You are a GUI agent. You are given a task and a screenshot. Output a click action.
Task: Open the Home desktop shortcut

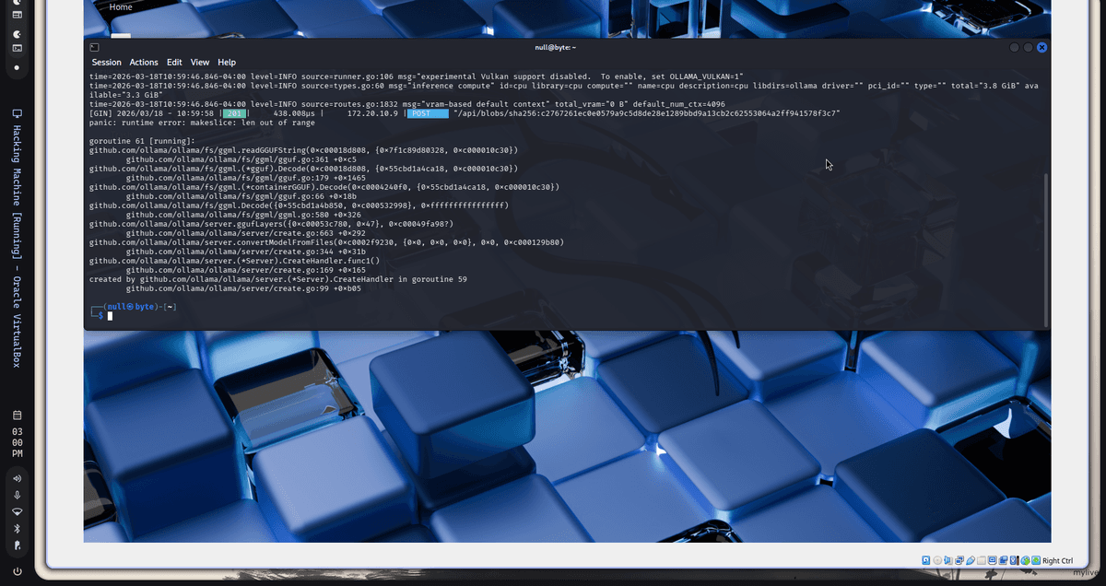[121, 7]
